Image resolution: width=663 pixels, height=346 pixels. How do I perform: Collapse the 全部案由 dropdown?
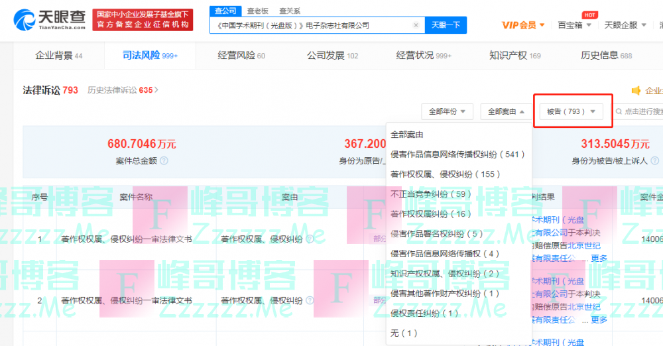pyautogui.click(x=506, y=111)
